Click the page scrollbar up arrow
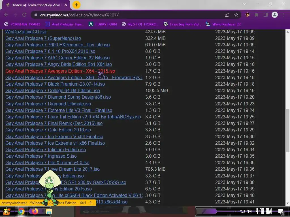Viewport: 290px width, 217px height. pos(288,32)
